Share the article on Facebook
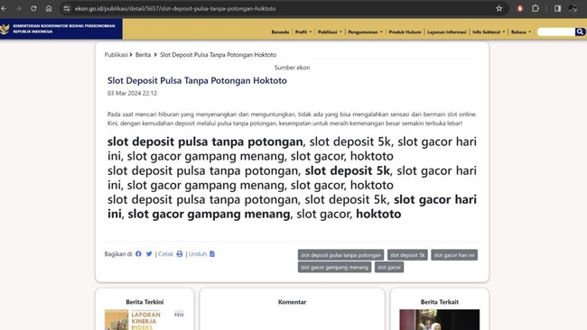This screenshot has width=587, height=330. 138,253
